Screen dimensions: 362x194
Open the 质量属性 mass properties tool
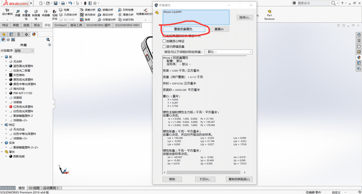point(26,15)
